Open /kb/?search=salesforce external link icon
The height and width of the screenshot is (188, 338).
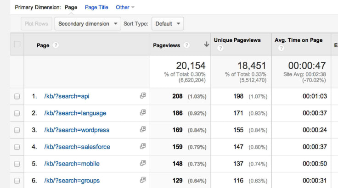click(143, 146)
